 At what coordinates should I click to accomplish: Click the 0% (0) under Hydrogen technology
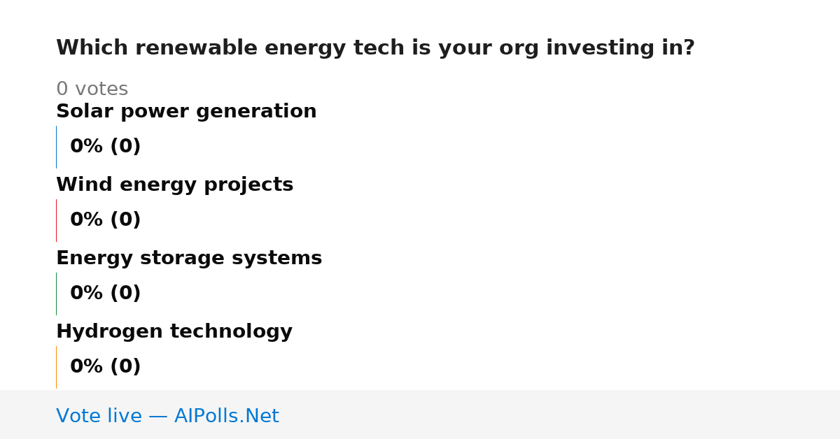106,367
